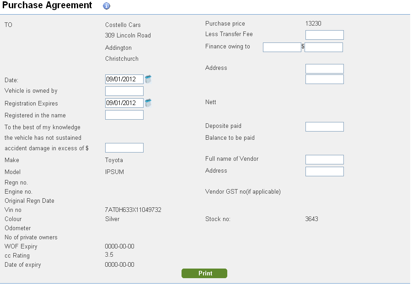Viewport: 412px width, 285px height.
Task: Focus the Vendor Address input field
Action: tap(325, 171)
